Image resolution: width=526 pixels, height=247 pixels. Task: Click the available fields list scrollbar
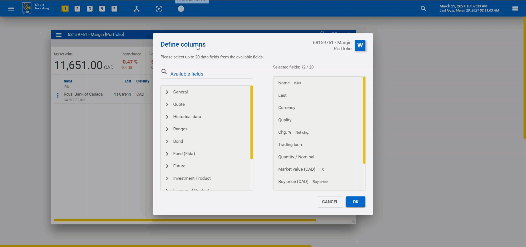click(x=251, y=122)
